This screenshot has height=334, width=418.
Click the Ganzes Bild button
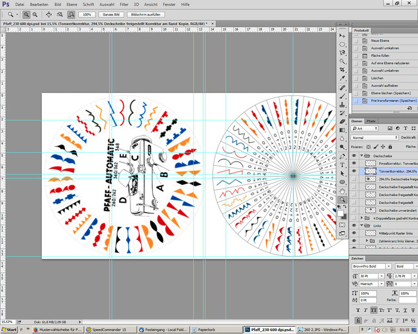coord(111,14)
